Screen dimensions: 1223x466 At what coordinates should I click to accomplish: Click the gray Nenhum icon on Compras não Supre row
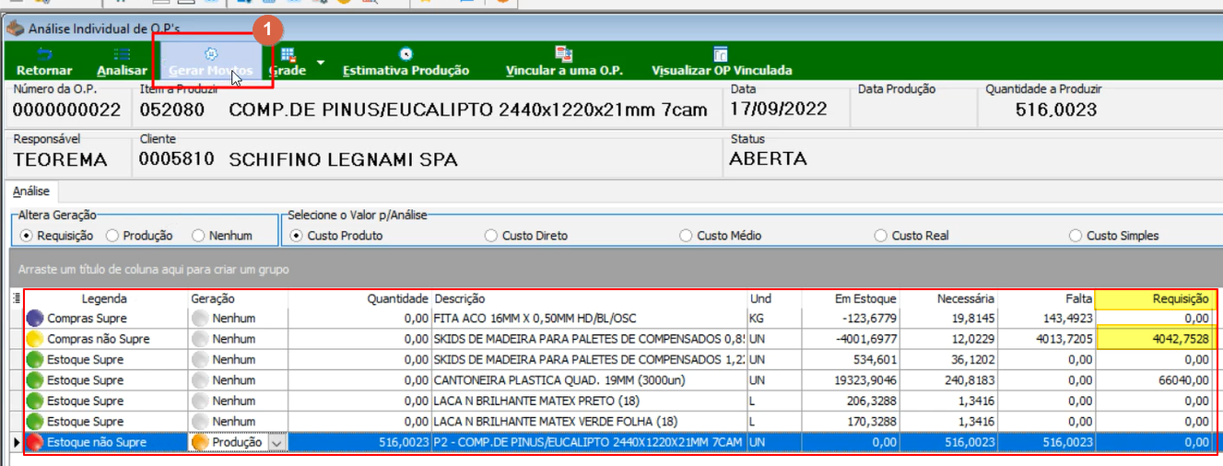point(200,339)
